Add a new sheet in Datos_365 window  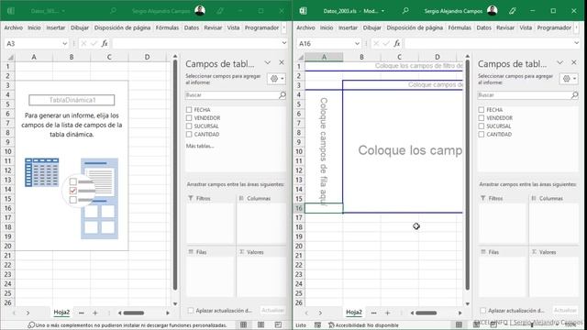[x=95, y=313]
